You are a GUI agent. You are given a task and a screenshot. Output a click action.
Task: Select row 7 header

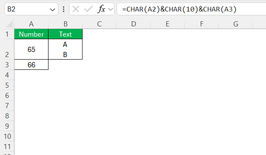click(x=7, y=106)
